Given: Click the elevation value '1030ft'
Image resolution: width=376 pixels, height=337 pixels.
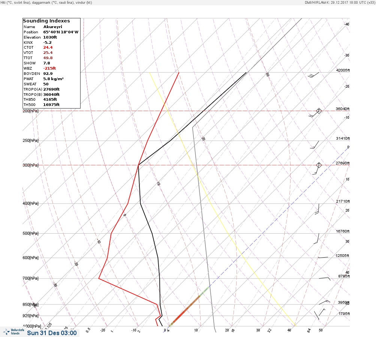Looking at the screenshot, I should pos(50,37).
